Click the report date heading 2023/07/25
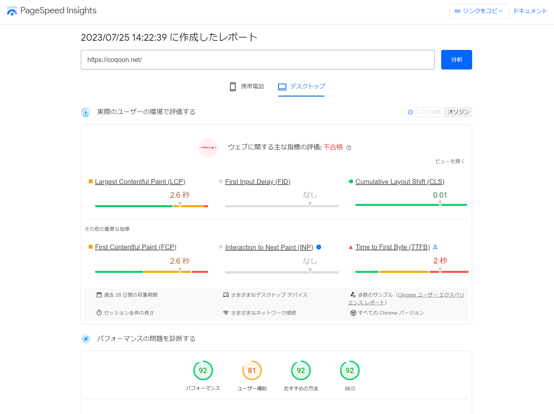 pyautogui.click(x=169, y=37)
